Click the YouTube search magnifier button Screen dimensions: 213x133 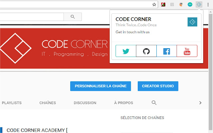tap(73, 17)
